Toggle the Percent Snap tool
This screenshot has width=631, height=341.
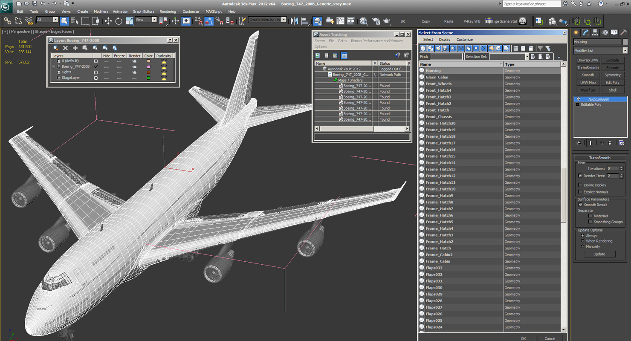click(x=219, y=20)
